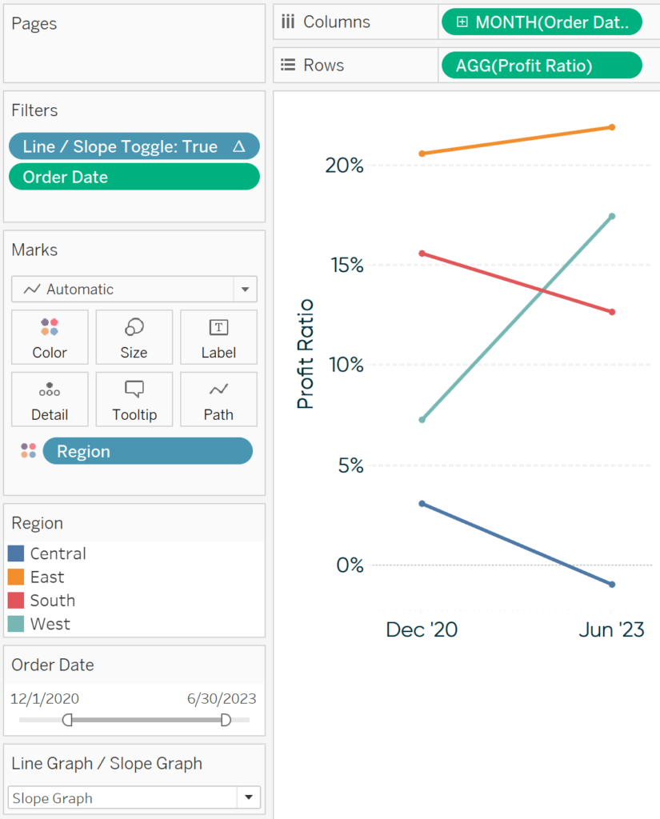Click the Path mark icon
This screenshot has height=819, width=660.
pyautogui.click(x=218, y=399)
